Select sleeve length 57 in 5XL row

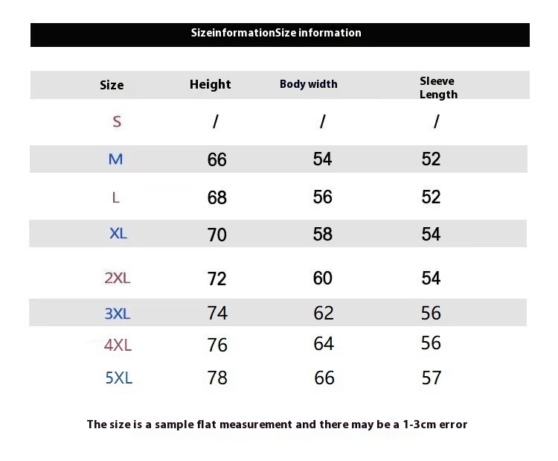click(432, 378)
